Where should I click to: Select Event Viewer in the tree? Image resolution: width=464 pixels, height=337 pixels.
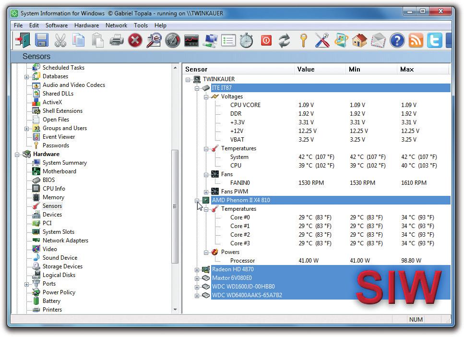pyautogui.click(x=59, y=137)
